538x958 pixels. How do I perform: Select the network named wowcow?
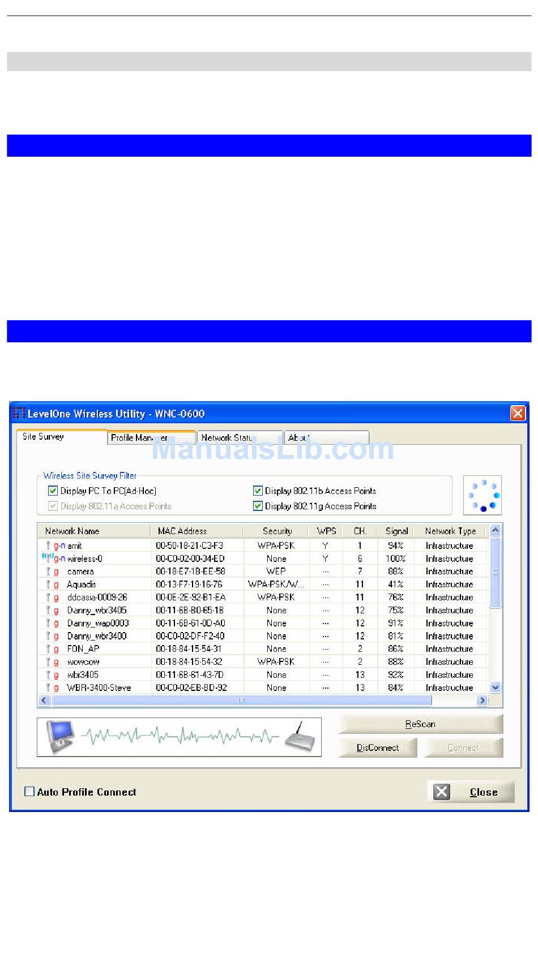point(83,661)
